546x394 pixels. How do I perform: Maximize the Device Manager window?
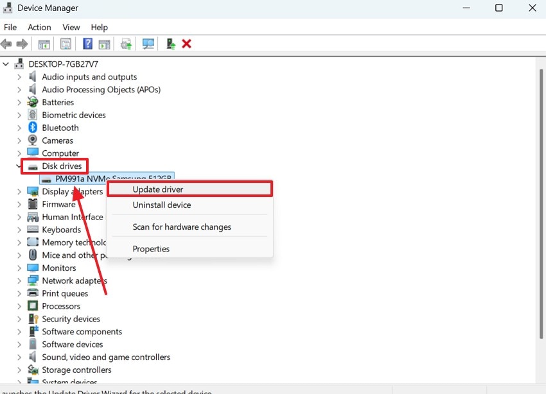click(x=498, y=8)
